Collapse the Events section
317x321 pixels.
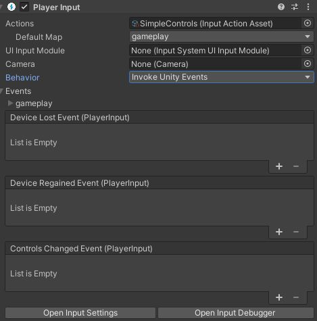click(x=2, y=91)
